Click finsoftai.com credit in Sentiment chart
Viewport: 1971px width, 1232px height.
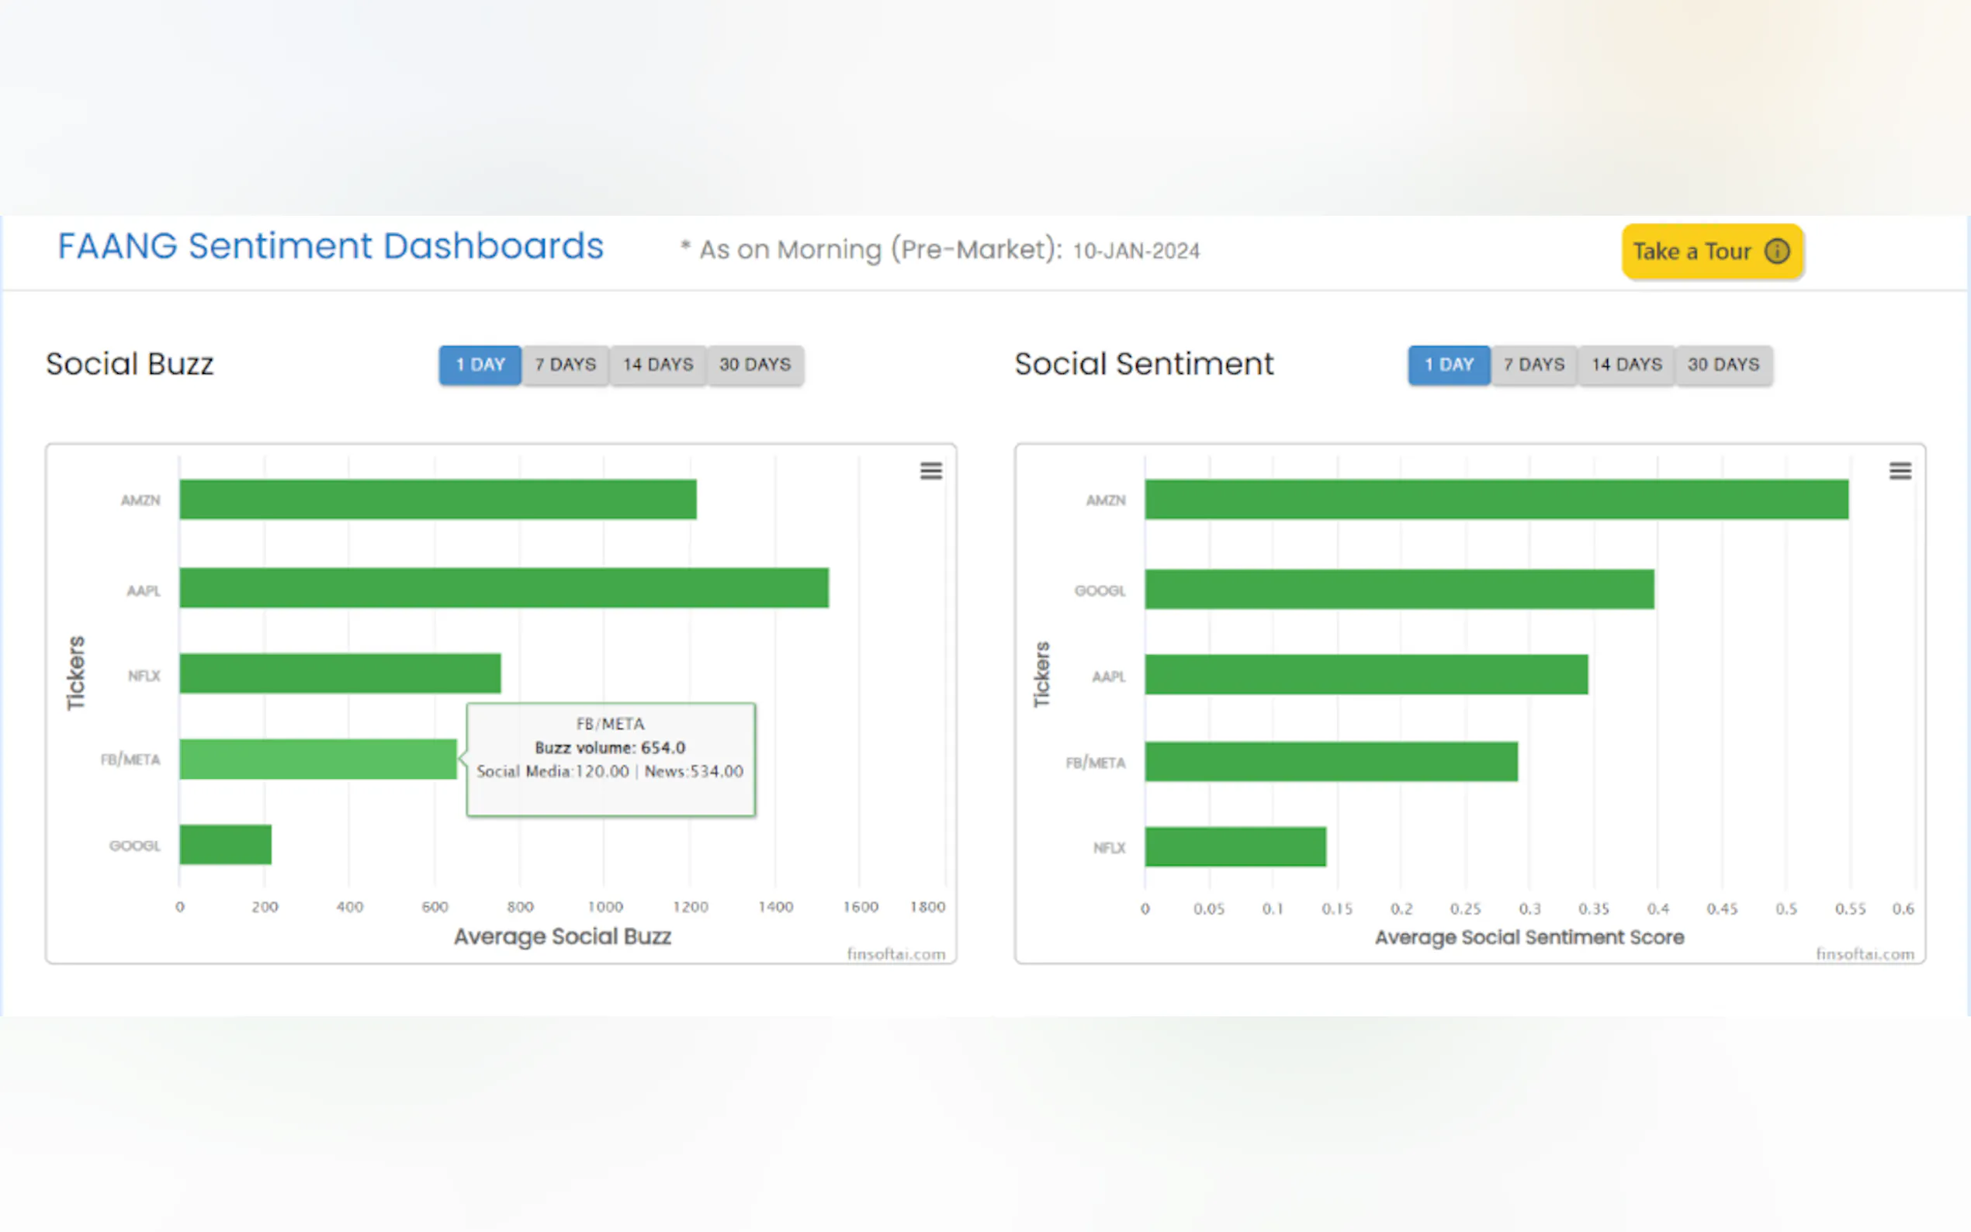click(1864, 953)
